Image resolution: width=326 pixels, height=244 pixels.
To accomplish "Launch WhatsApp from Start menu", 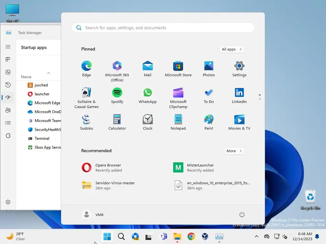I will click(148, 96).
